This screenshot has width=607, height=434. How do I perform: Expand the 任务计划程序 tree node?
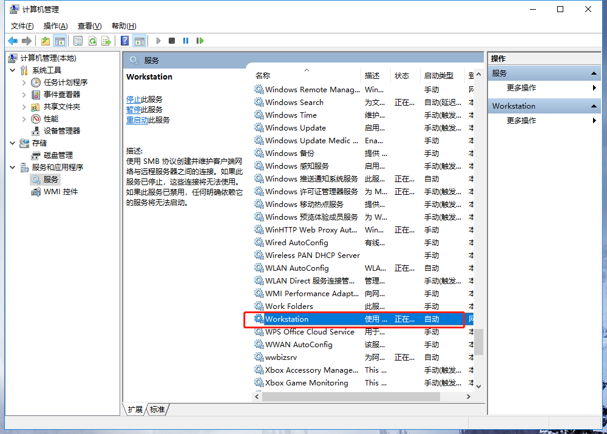tap(24, 83)
